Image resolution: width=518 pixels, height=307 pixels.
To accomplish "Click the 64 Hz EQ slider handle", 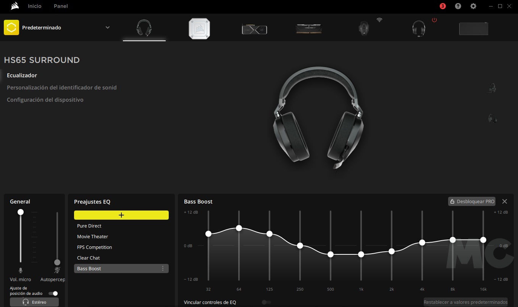I will tap(239, 228).
